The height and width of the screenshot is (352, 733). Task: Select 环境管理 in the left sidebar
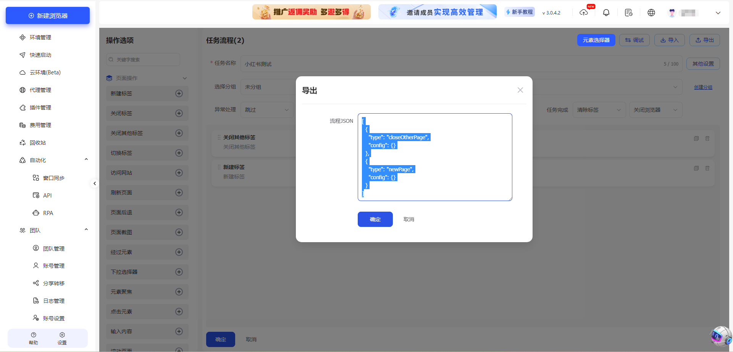point(40,37)
